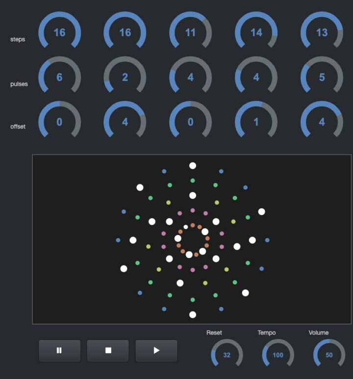Click the stop button
Viewport: 353px width, 379px height.
pyautogui.click(x=108, y=351)
